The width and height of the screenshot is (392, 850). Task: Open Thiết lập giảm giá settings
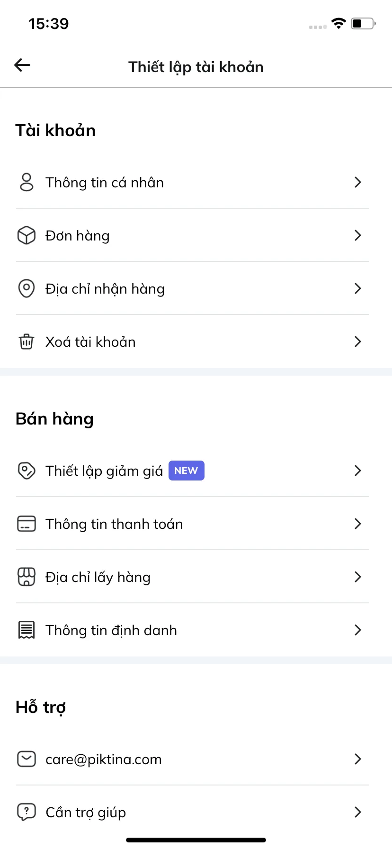[193, 471]
